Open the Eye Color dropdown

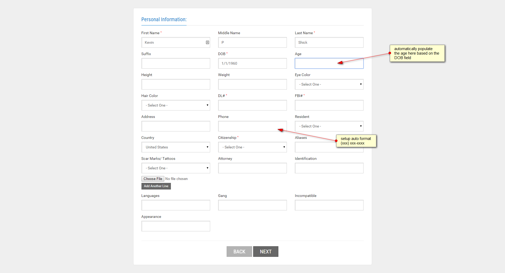pyautogui.click(x=329, y=84)
